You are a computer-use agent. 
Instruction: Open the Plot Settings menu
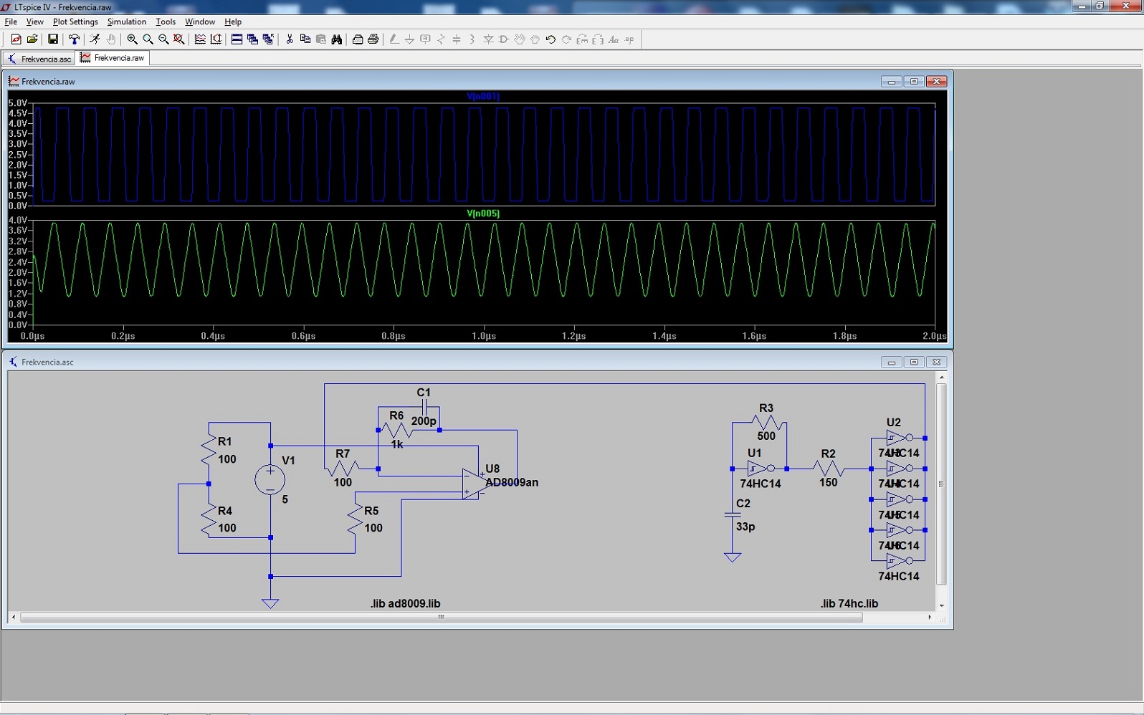coord(75,21)
